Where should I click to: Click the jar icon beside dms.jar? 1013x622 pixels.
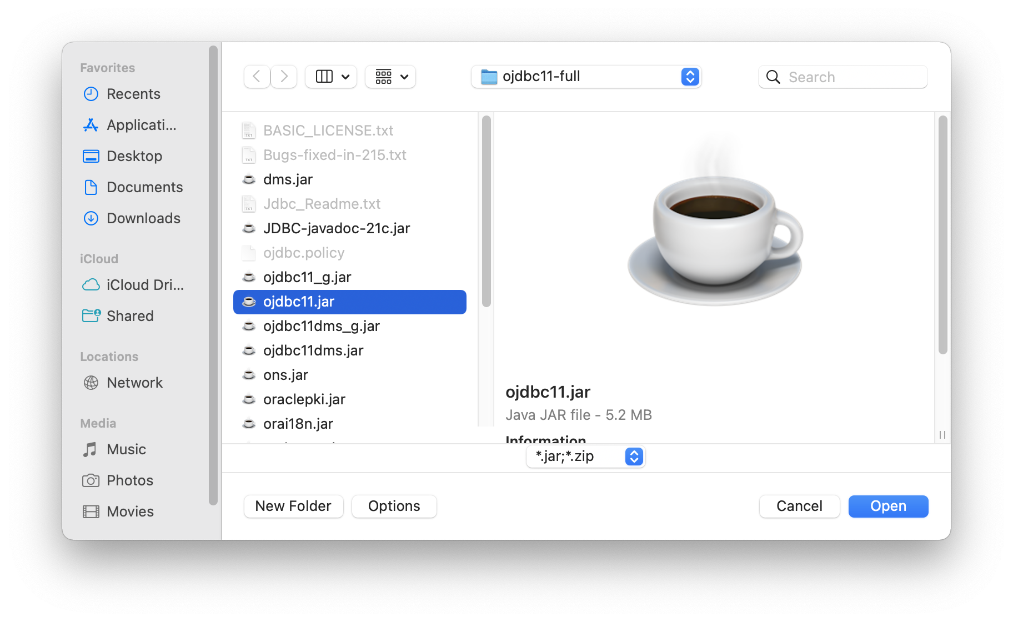tap(249, 179)
